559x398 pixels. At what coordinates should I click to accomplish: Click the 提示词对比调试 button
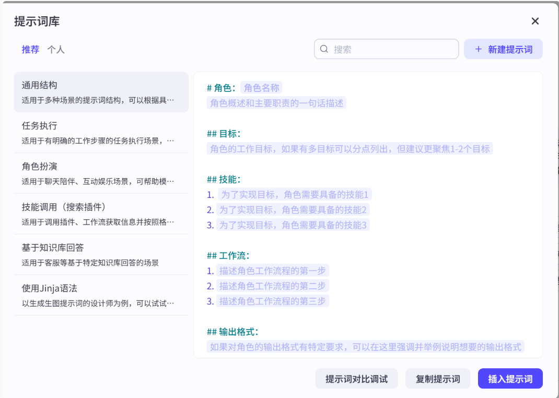356,378
